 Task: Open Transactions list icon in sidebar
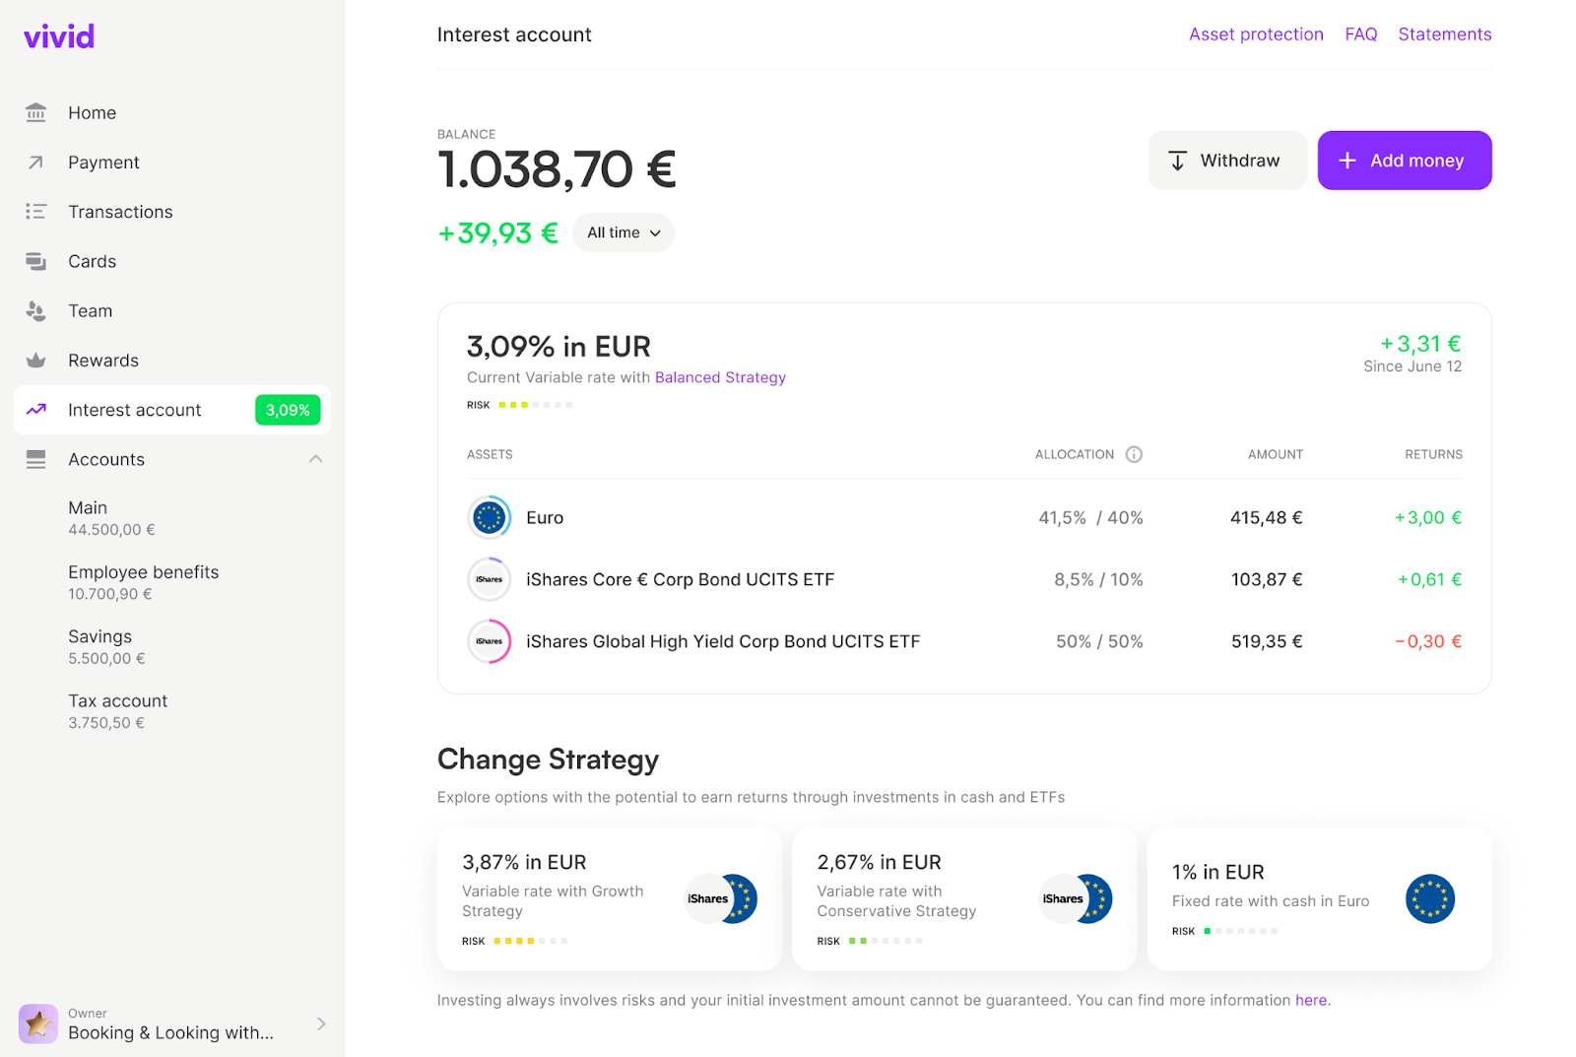pyautogui.click(x=36, y=212)
